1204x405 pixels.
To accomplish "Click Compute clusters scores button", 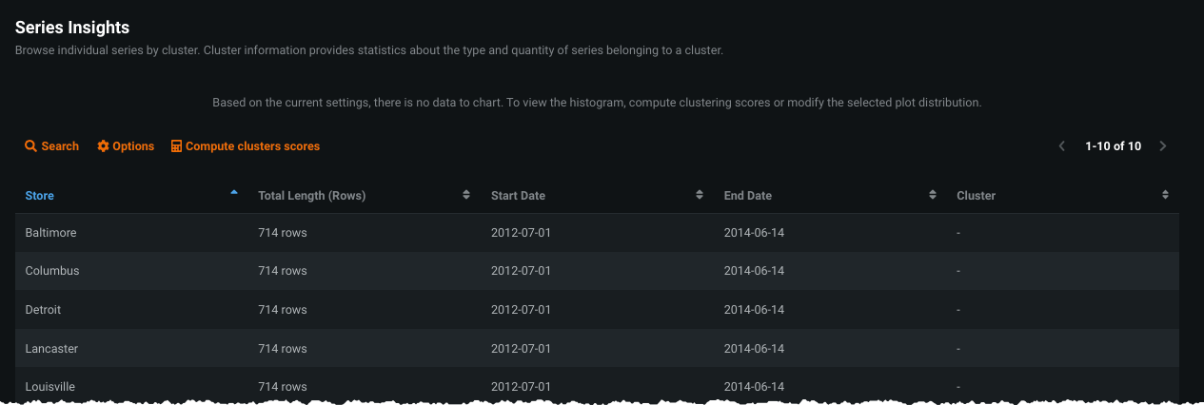I will tap(252, 146).
